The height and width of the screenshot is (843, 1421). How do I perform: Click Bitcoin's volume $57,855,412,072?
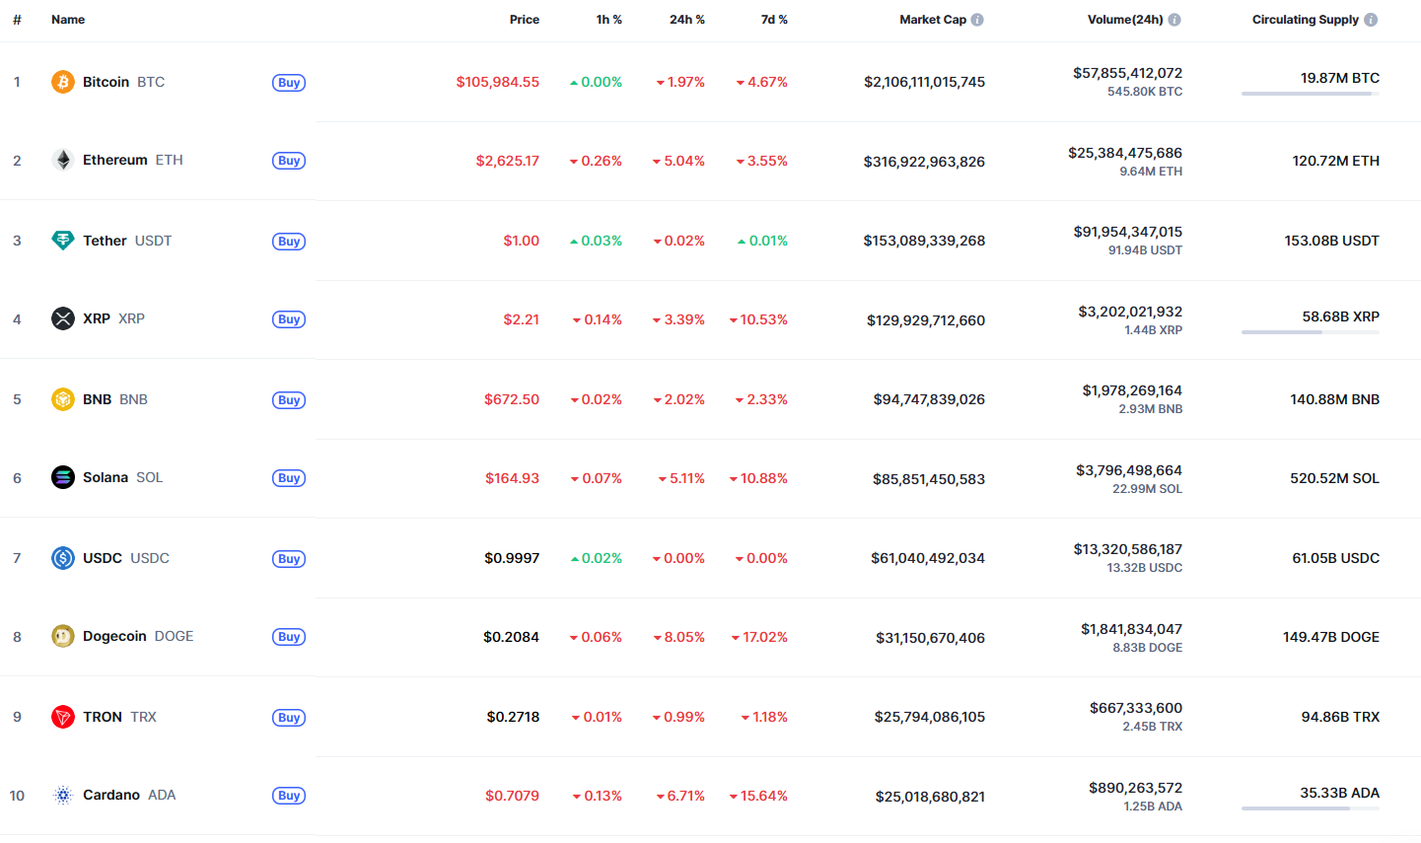1128,73
